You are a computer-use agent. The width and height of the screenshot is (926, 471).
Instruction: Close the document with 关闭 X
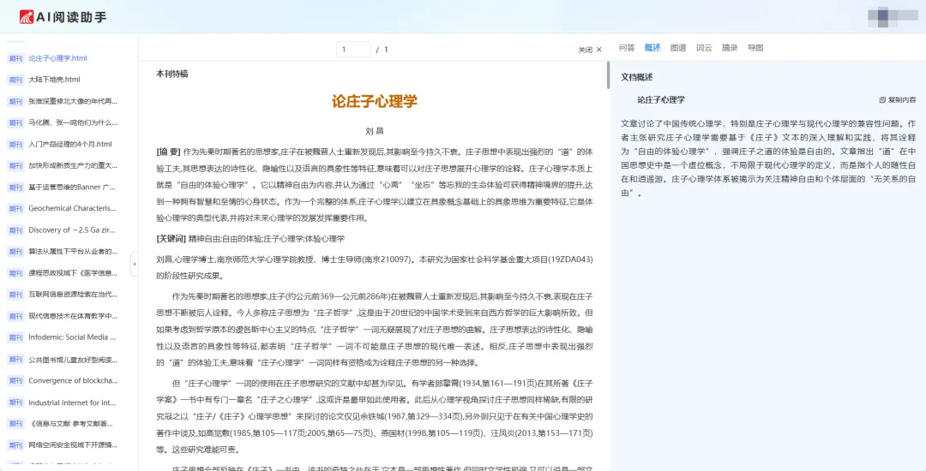tap(590, 51)
